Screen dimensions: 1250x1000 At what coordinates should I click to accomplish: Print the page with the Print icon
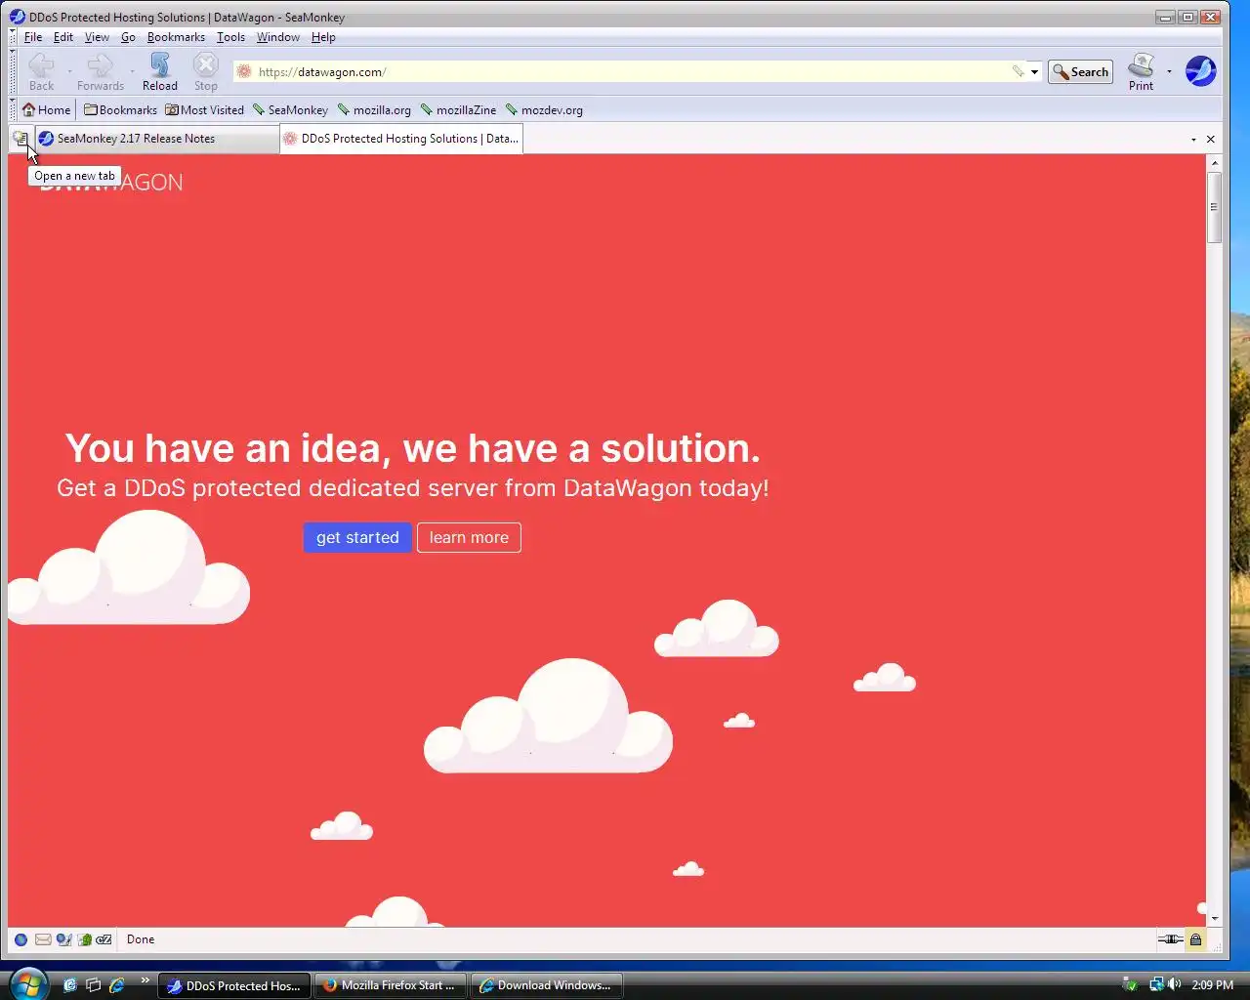click(1141, 72)
